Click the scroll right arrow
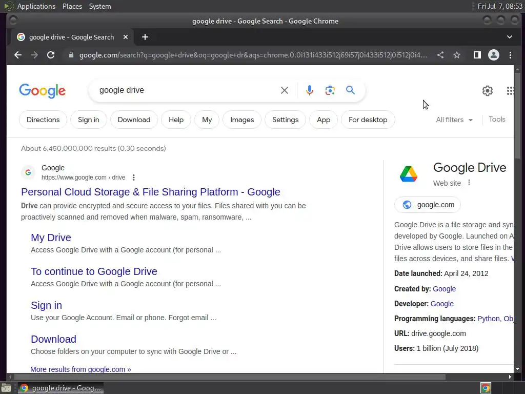 click(510, 377)
